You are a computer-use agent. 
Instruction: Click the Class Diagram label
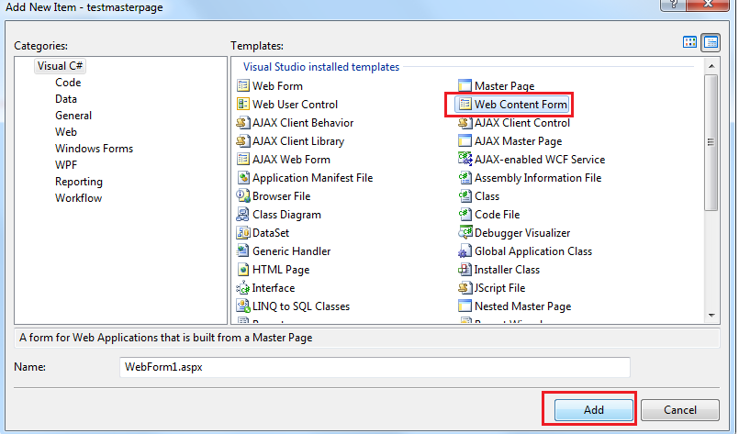click(286, 215)
